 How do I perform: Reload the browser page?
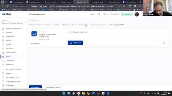(x=13, y=6)
